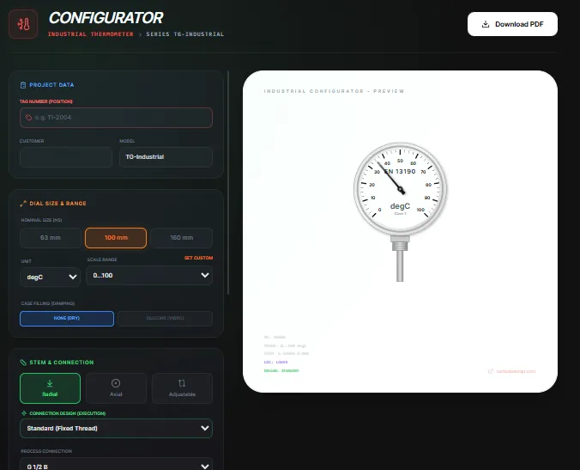The height and width of the screenshot is (470, 580).
Task: Choose None (Dry) case filling
Action: point(67,319)
